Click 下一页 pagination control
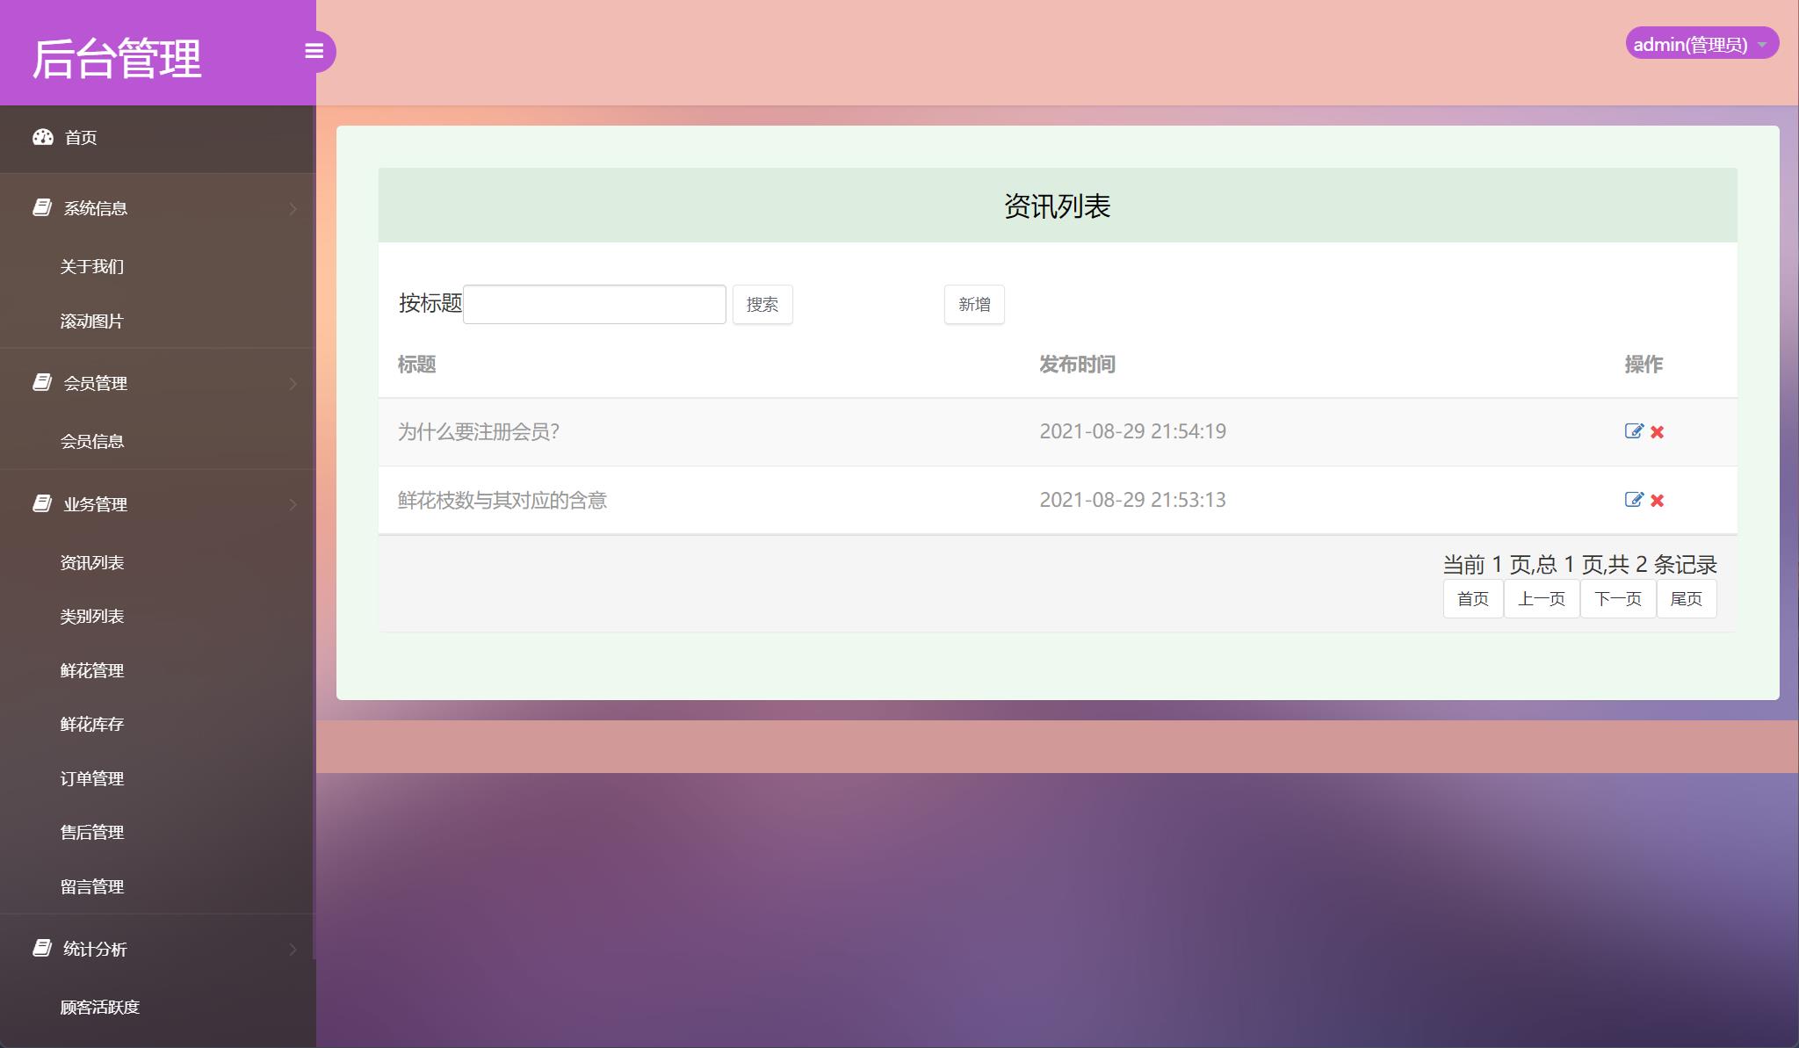The height and width of the screenshot is (1048, 1799). tap(1617, 598)
